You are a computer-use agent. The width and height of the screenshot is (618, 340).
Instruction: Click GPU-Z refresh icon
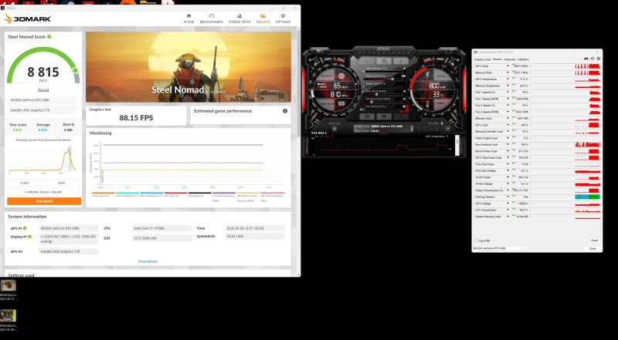pyautogui.click(x=593, y=59)
